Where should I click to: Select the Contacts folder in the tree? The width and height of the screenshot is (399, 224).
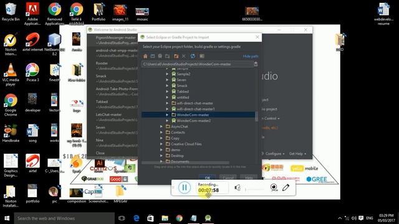click(x=178, y=133)
